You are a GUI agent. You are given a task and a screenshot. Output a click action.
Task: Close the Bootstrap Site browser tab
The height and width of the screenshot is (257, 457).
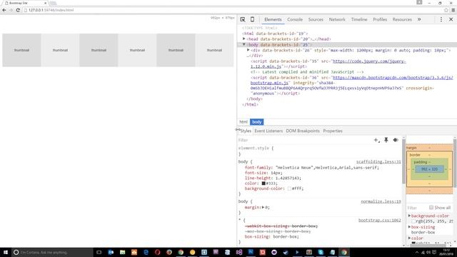pos(45,3)
